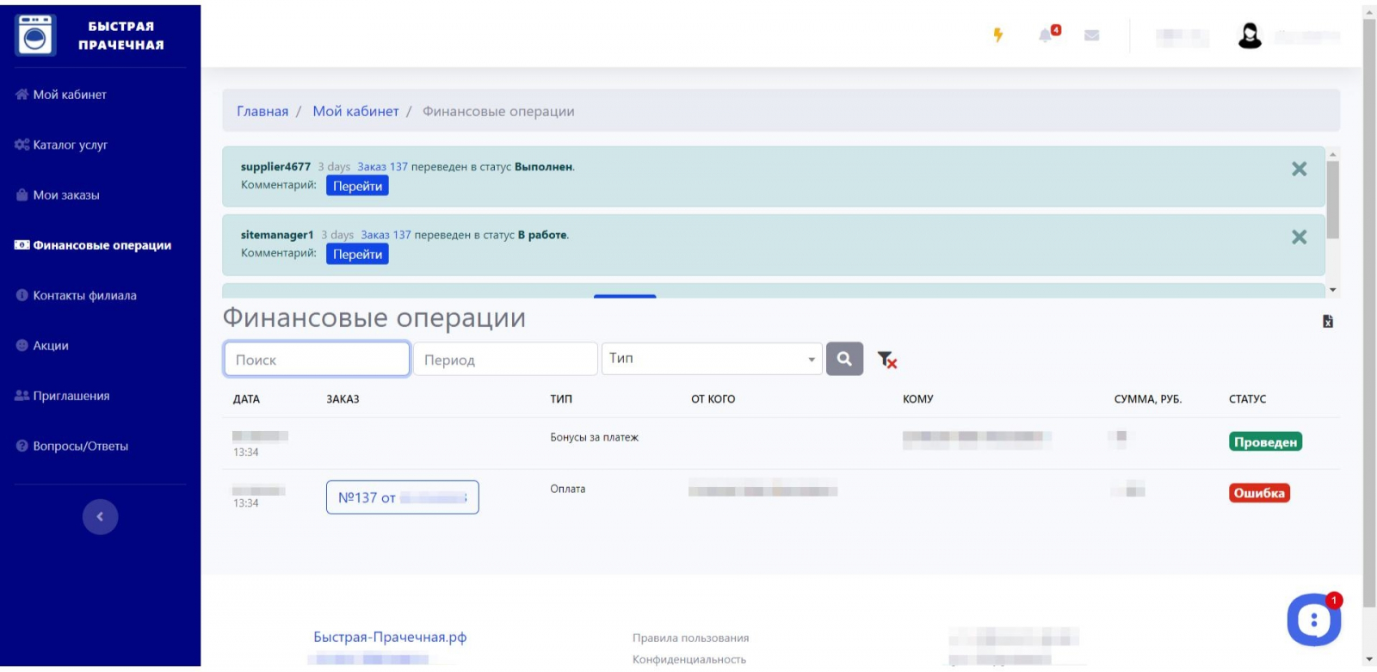Click the notifications panel scroll up arrow

tap(1333, 155)
